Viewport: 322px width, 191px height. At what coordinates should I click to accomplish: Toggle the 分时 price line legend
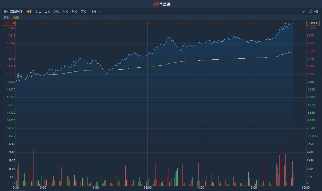(6, 18)
